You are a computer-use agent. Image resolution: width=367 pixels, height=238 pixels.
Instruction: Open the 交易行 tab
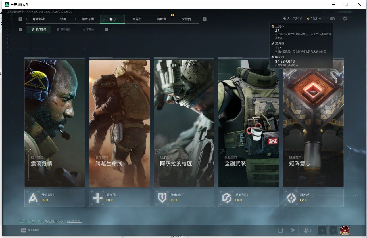coord(137,19)
